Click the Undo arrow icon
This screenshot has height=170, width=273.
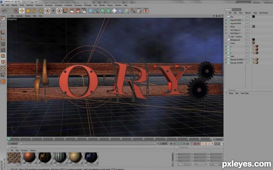coord(5,11)
